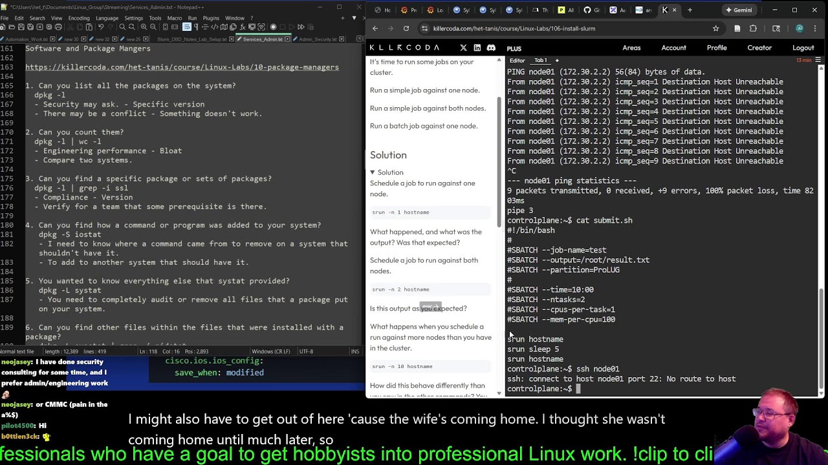This screenshot has width=828, height=465.
Task: Open the killercoda package-managers link in the editor
Action: [x=182, y=67]
